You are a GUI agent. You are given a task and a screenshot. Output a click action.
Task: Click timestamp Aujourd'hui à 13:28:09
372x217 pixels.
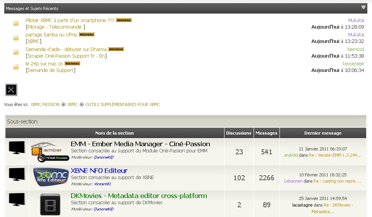pyautogui.click(x=338, y=27)
